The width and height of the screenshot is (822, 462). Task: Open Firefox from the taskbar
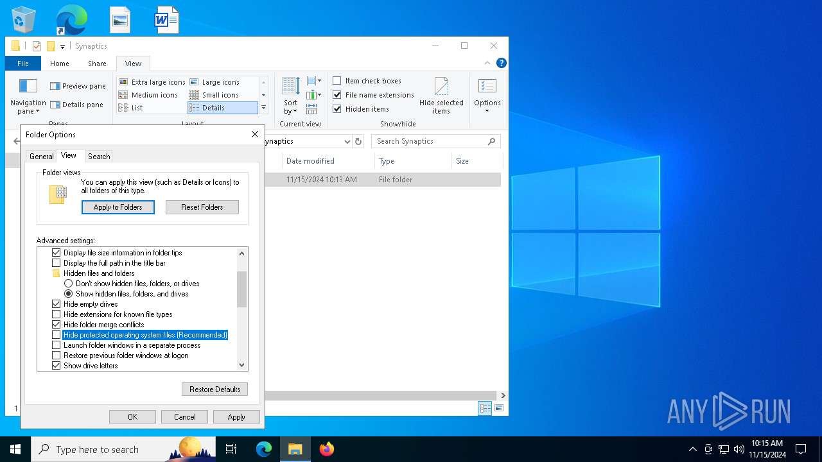[x=327, y=449]
